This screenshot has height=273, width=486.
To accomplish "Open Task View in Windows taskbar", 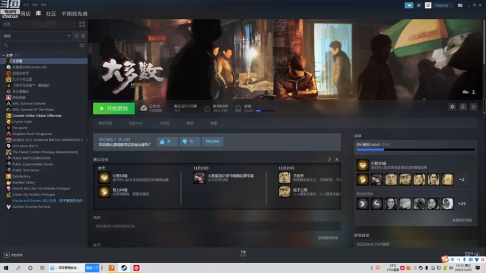I will tap(43, 268).
